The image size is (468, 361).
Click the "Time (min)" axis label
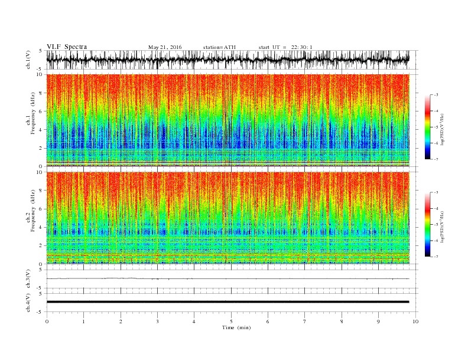coord(236,327)
